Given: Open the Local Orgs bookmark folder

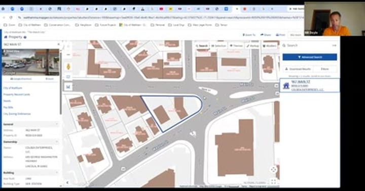Looking at the screenshot, I should (x=176, y=25).
